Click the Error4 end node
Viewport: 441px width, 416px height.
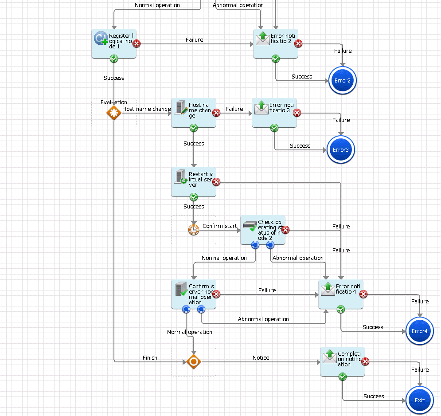click(419, 331)
